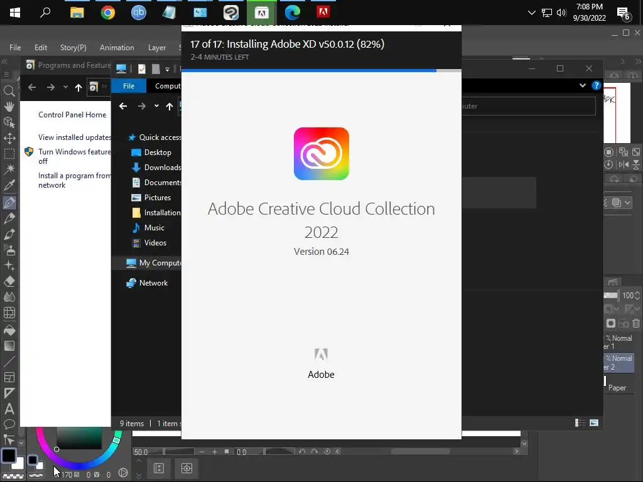
Task: Click the File tab in File Explorer
Action: point(129,86)
